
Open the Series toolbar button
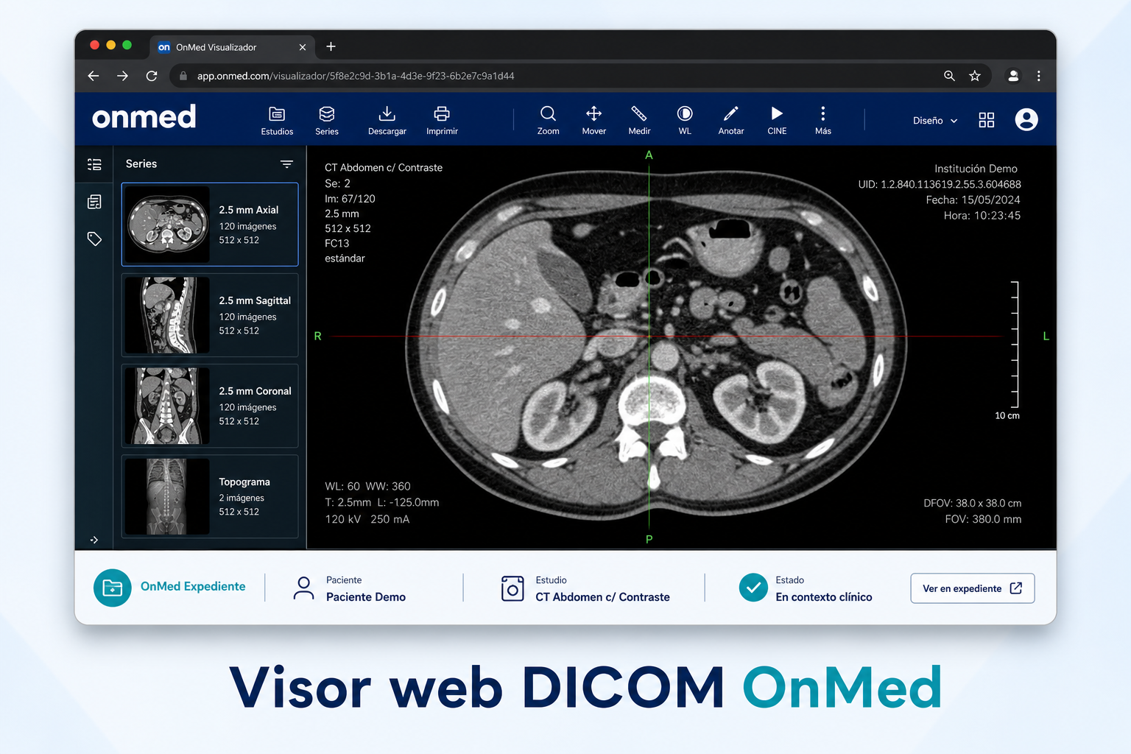(327, 121)
